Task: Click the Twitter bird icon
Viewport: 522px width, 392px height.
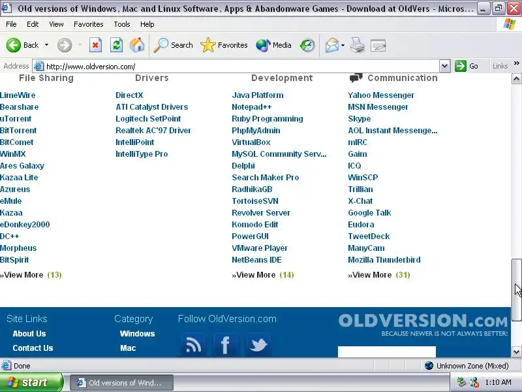Action: (x=258, y=344)
